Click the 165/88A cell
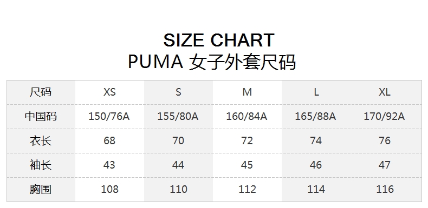This screenshot has height=208, width=428. [315, 117]
